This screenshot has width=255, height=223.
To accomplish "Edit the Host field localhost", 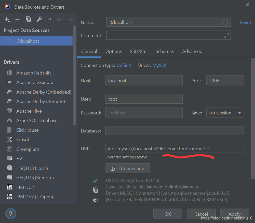I will tap(144, 81).
